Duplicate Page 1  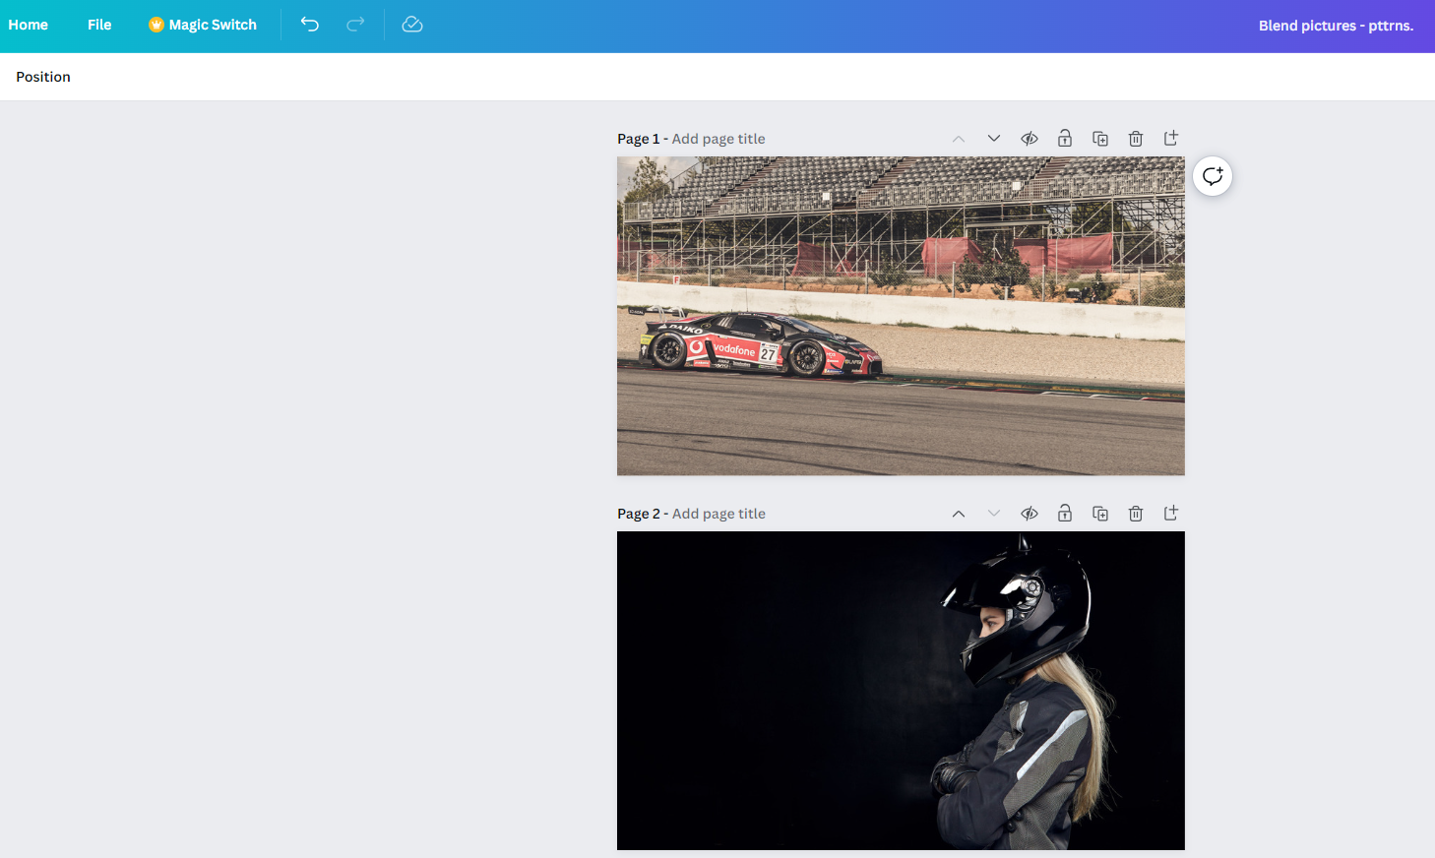(1100, 139)
